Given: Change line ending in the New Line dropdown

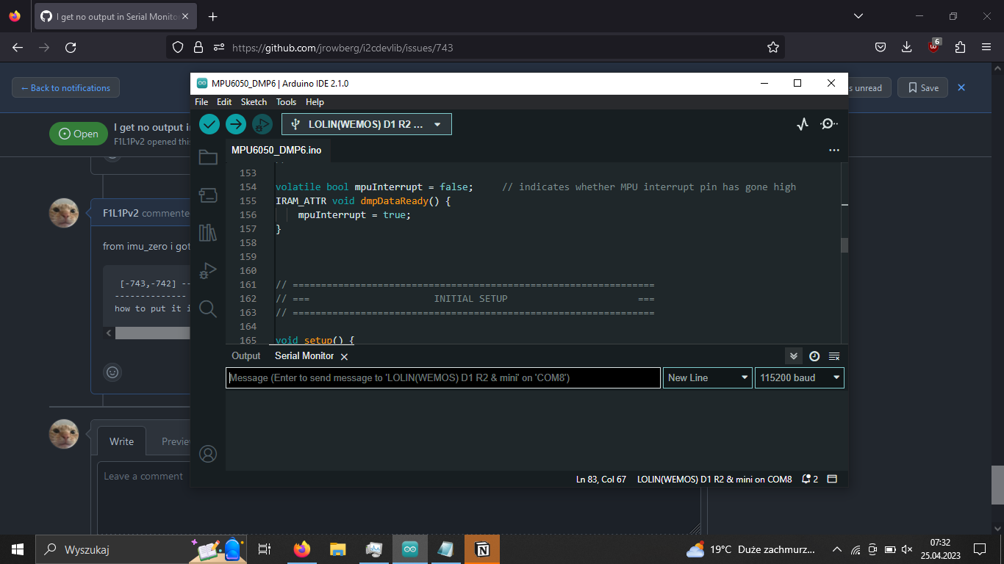Looking at the screenshot, I should pos(706,377).
